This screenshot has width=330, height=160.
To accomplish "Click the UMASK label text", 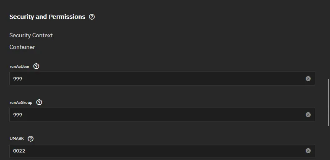I will [x=17, y=139].
